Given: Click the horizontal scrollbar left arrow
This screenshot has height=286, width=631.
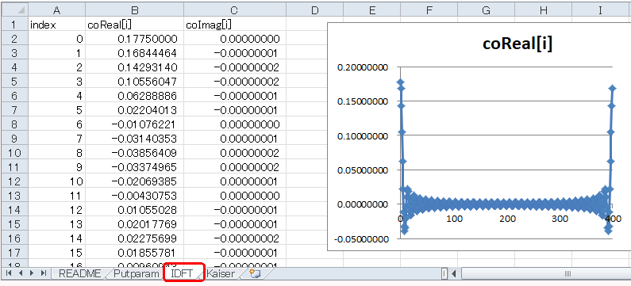Looking at the screenshot, I should (454, 274).
